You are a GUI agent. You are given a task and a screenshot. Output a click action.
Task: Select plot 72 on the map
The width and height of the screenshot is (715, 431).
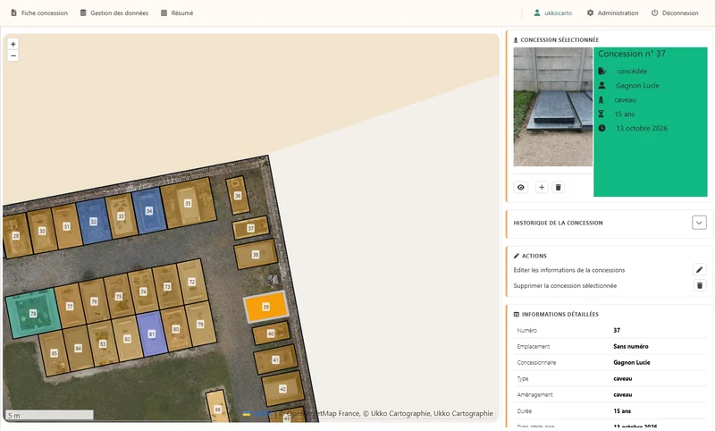coord(192,282)
